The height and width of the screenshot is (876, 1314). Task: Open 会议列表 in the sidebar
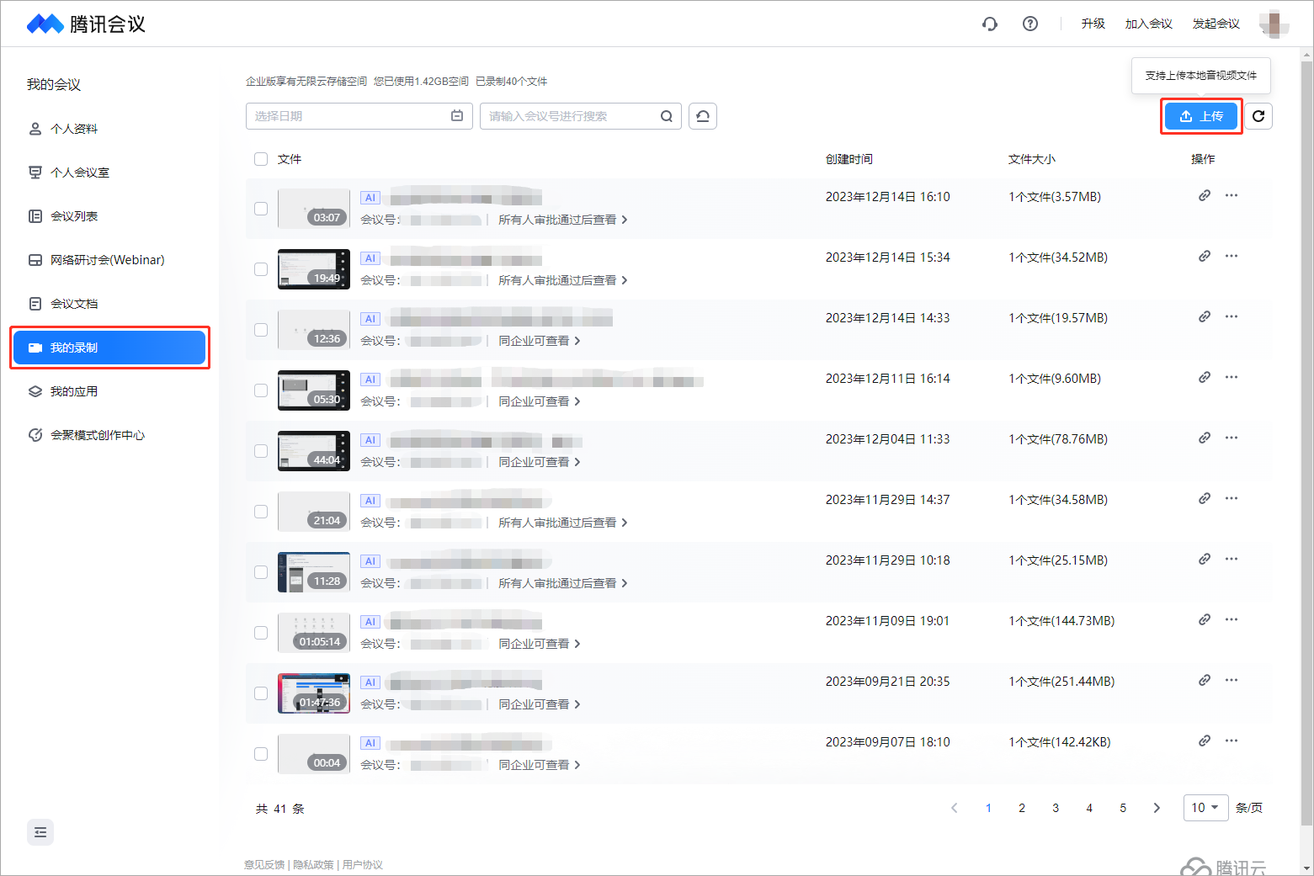point(74,216)
